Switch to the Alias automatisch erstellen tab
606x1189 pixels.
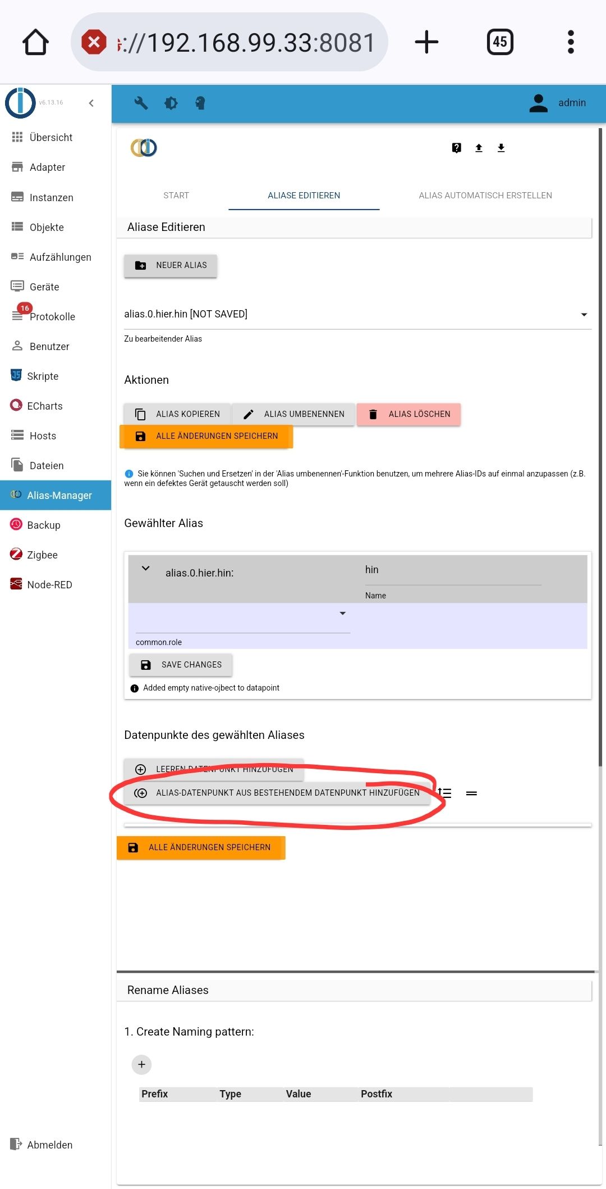tap(485, 196)
